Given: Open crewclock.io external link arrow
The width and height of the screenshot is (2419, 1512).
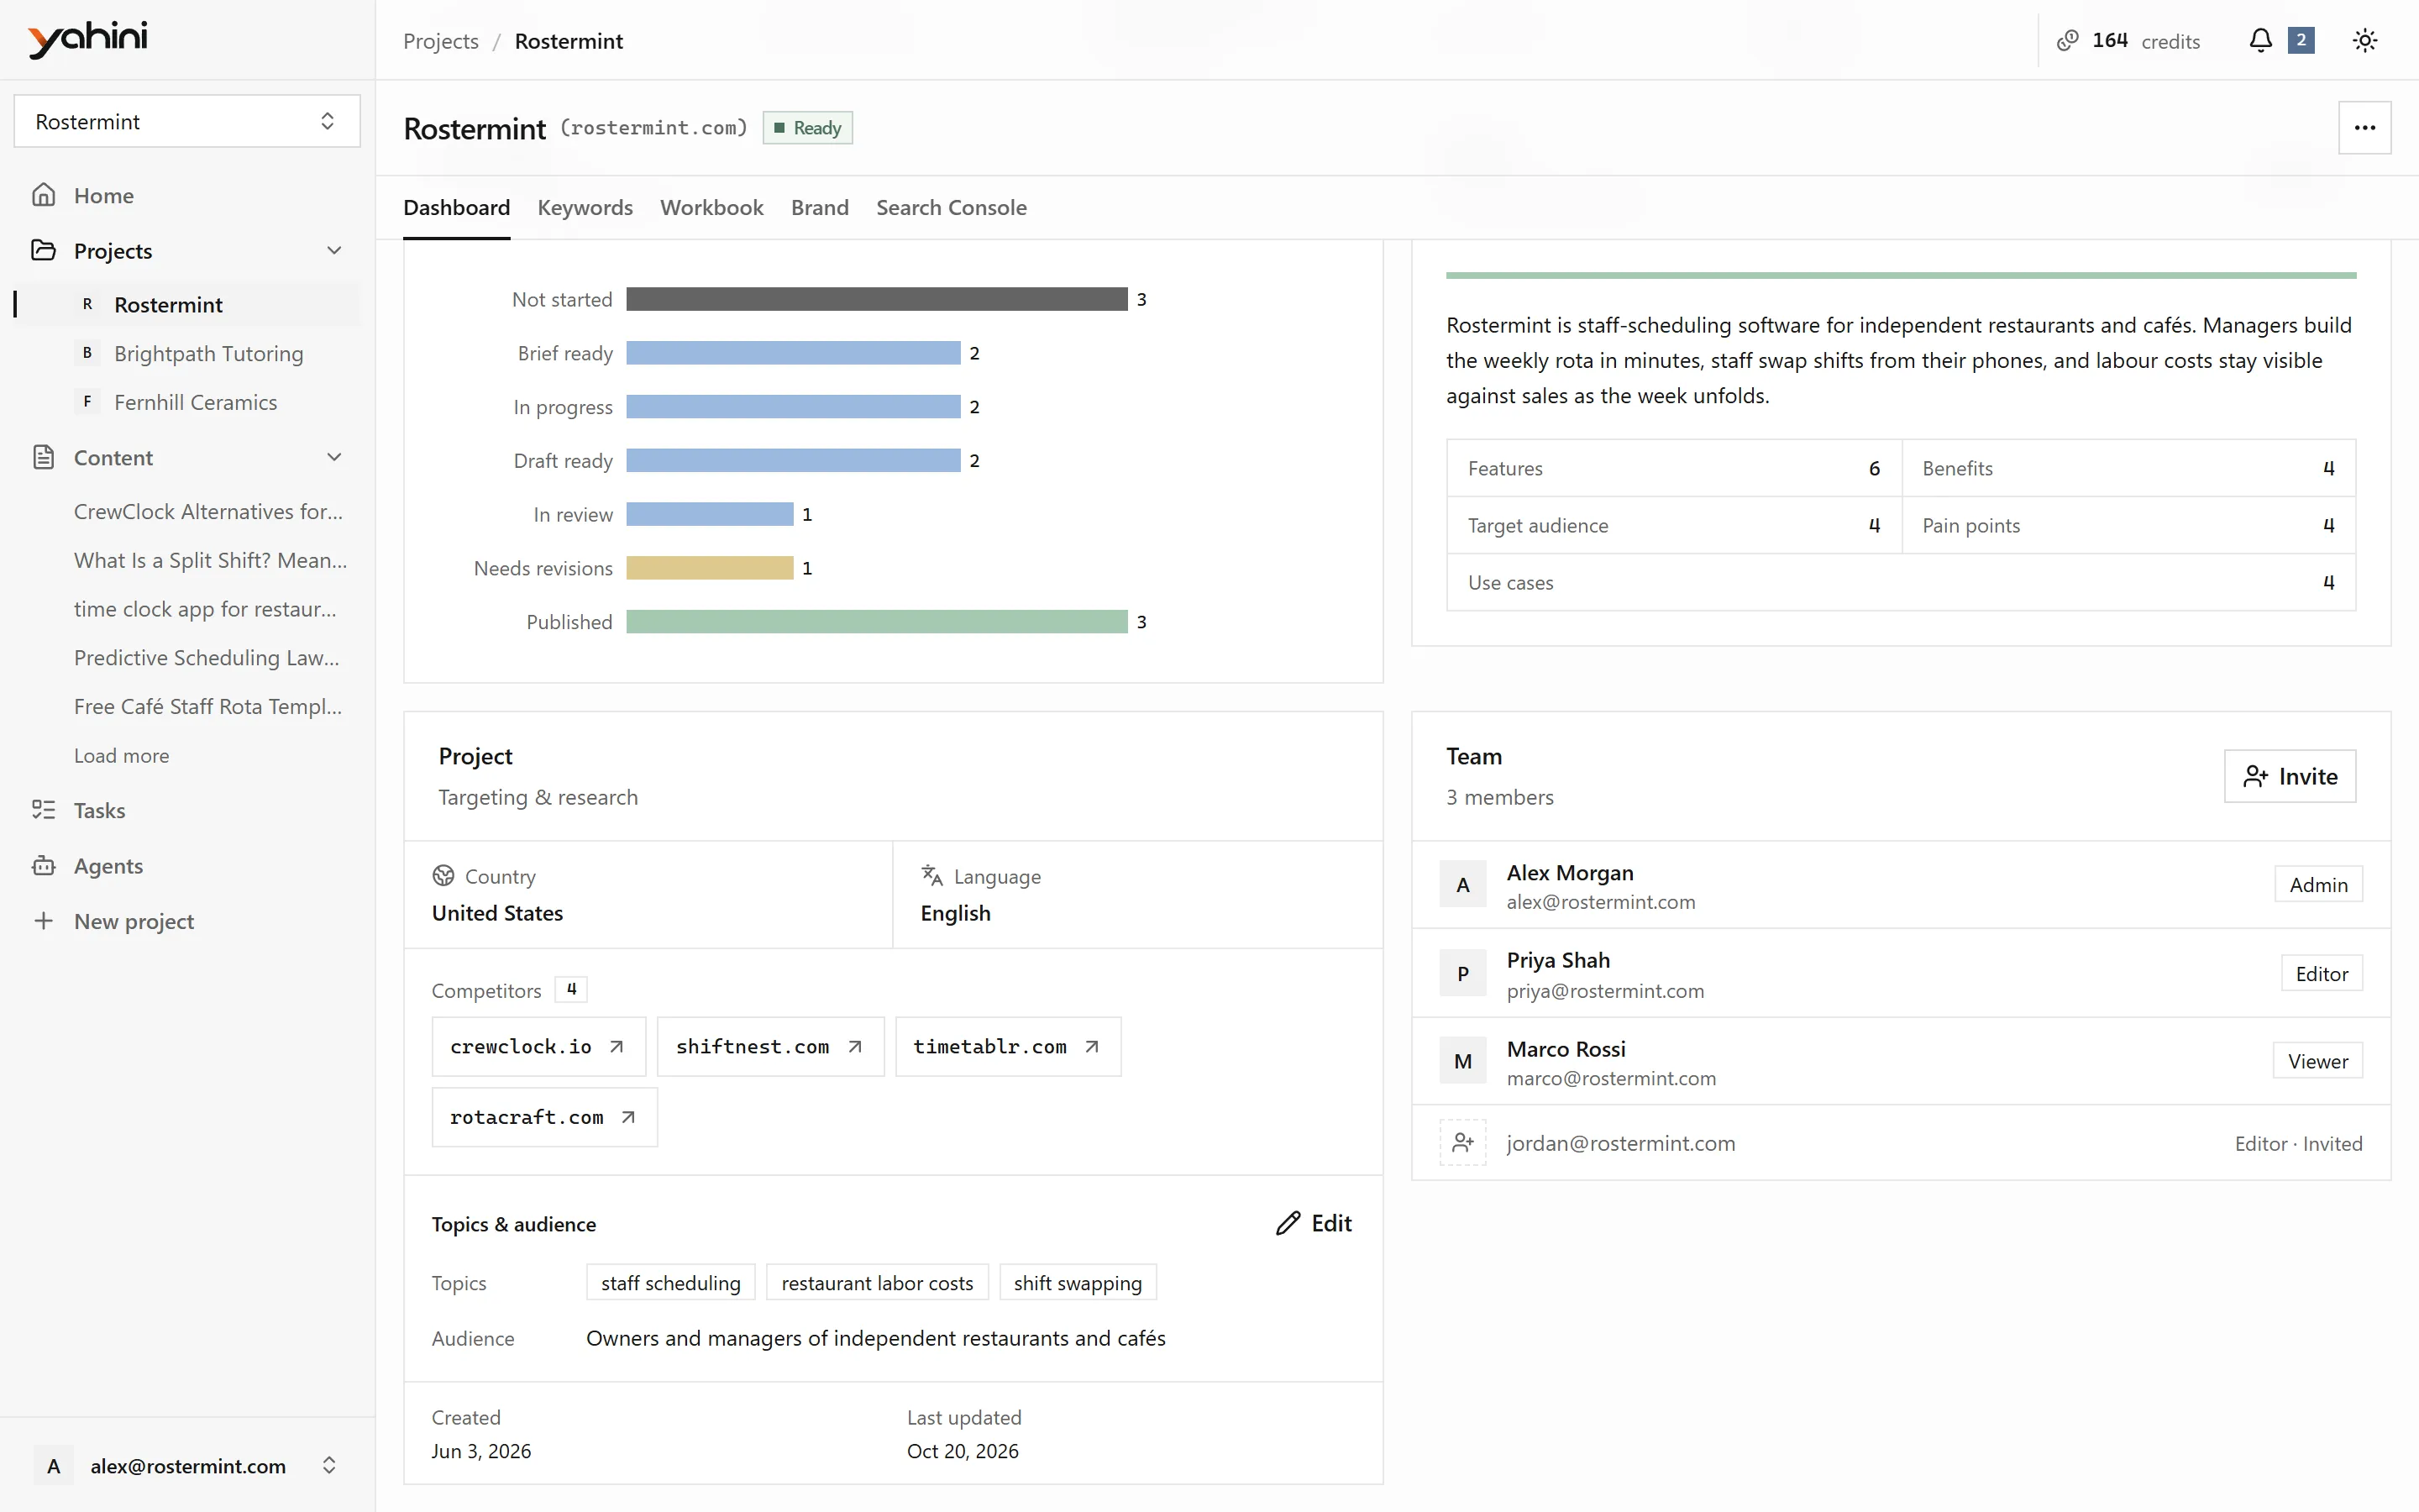Looking at the screenshot, I should (617, 1047).
